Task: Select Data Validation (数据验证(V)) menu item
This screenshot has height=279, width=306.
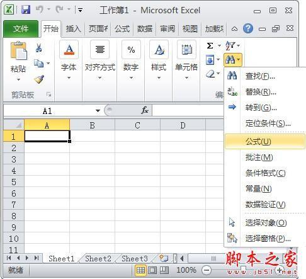Action: [265, 205]
